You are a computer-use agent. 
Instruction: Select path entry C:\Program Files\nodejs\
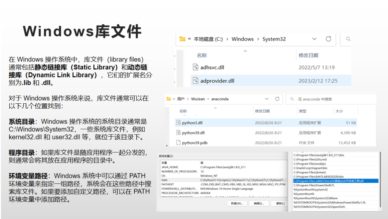click(x=335, y=164)
